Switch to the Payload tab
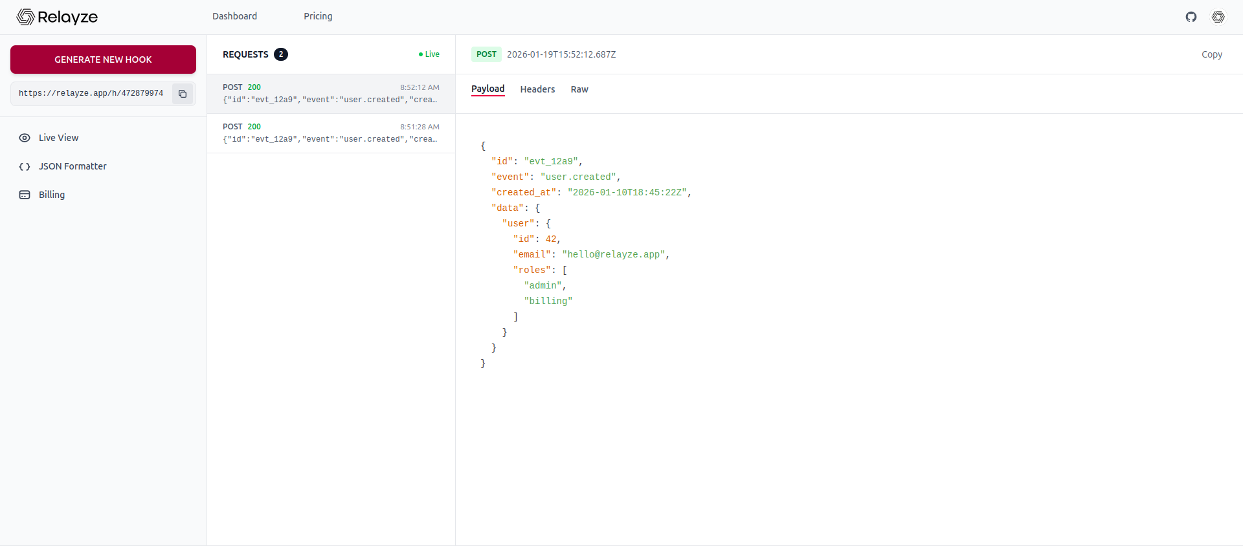 pyautogui.click(x=487, y=89)
